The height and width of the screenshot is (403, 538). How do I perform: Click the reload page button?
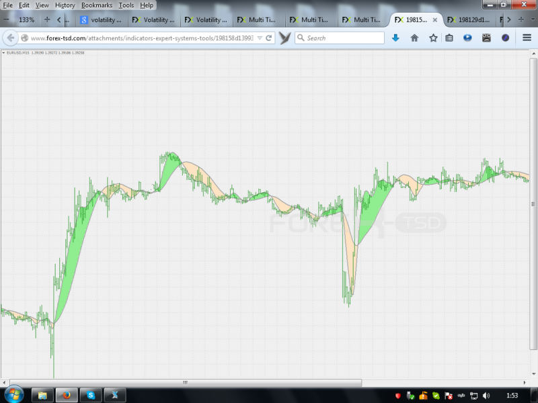(x=269, y=38)
